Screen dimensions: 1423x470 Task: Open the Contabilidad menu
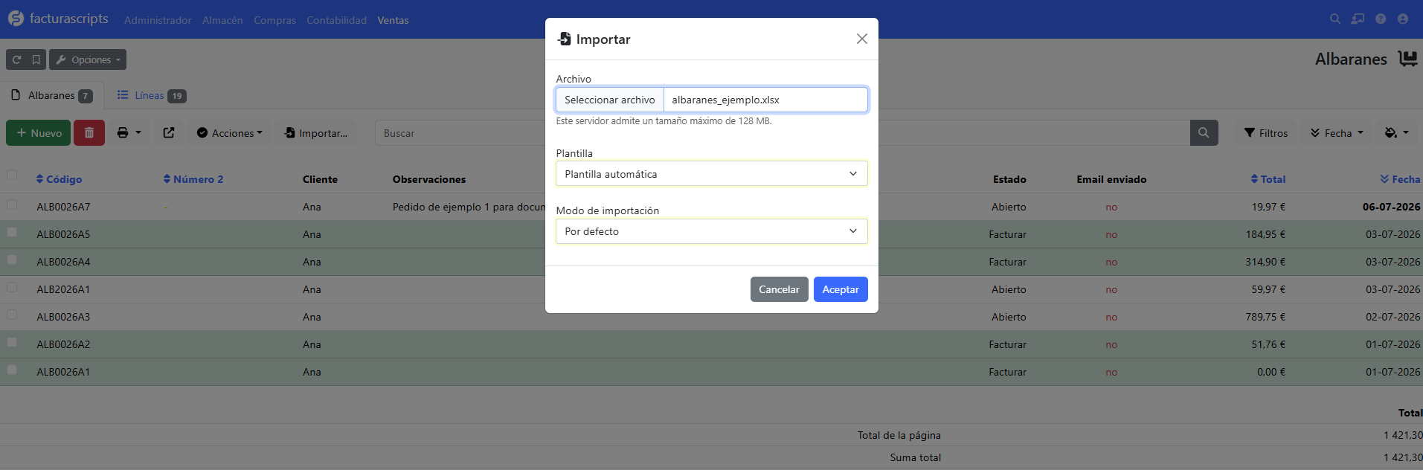tap(336, 20)
